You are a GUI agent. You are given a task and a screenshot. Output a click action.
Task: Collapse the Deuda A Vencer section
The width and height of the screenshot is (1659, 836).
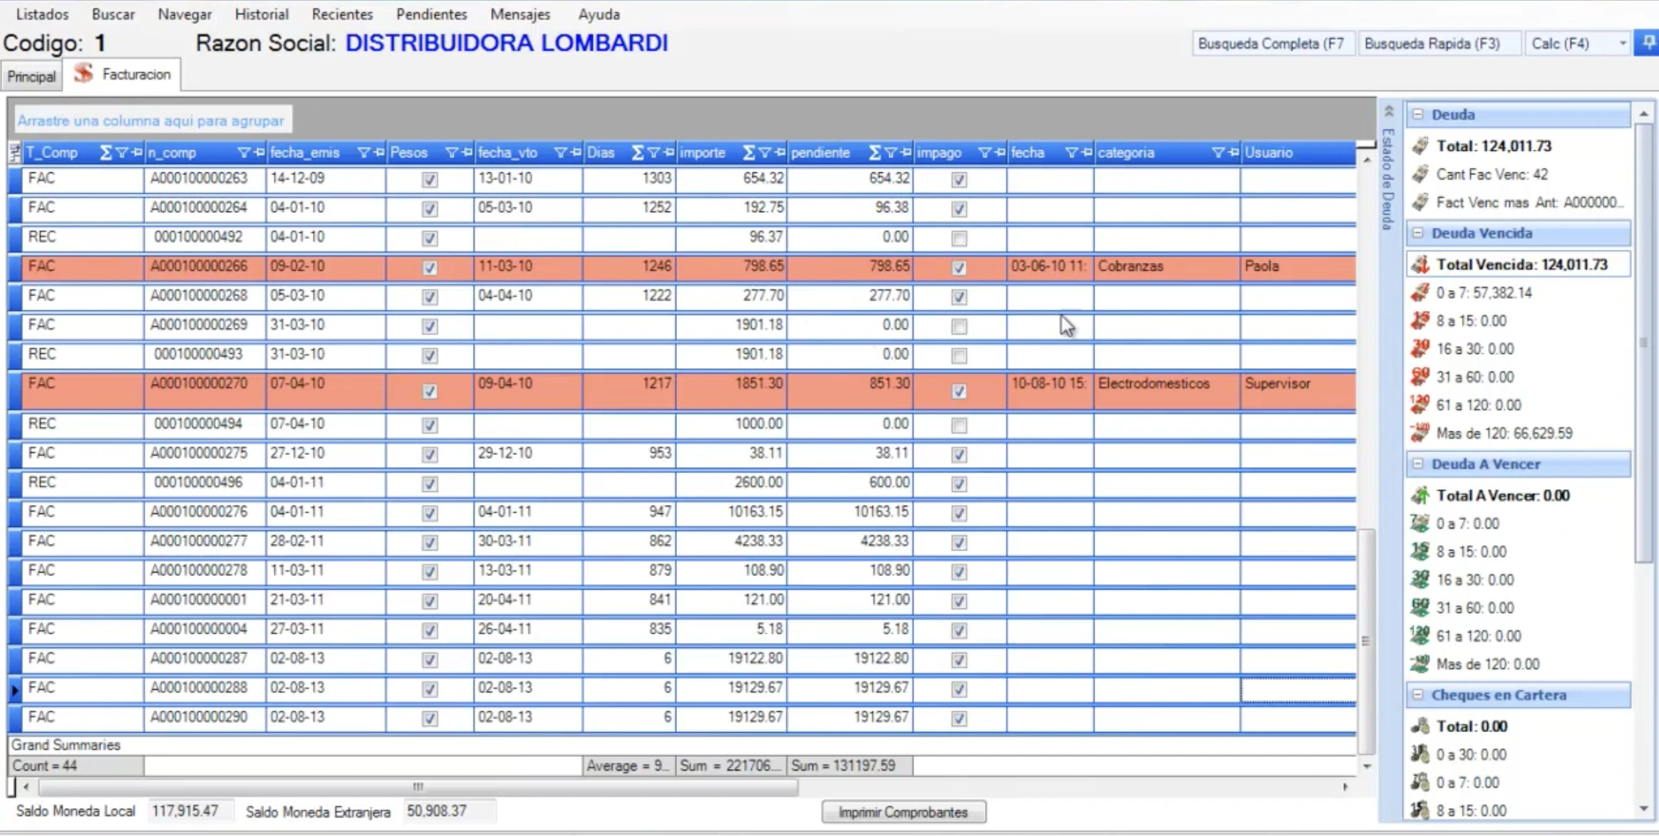[1418, 464]
